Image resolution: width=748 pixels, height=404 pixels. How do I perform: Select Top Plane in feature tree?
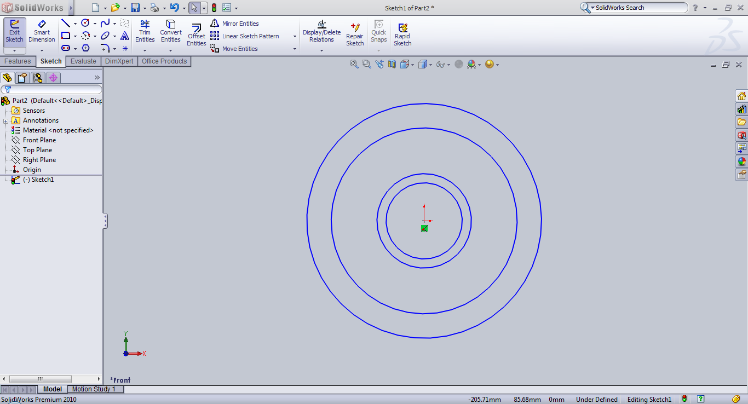point(37,150)
